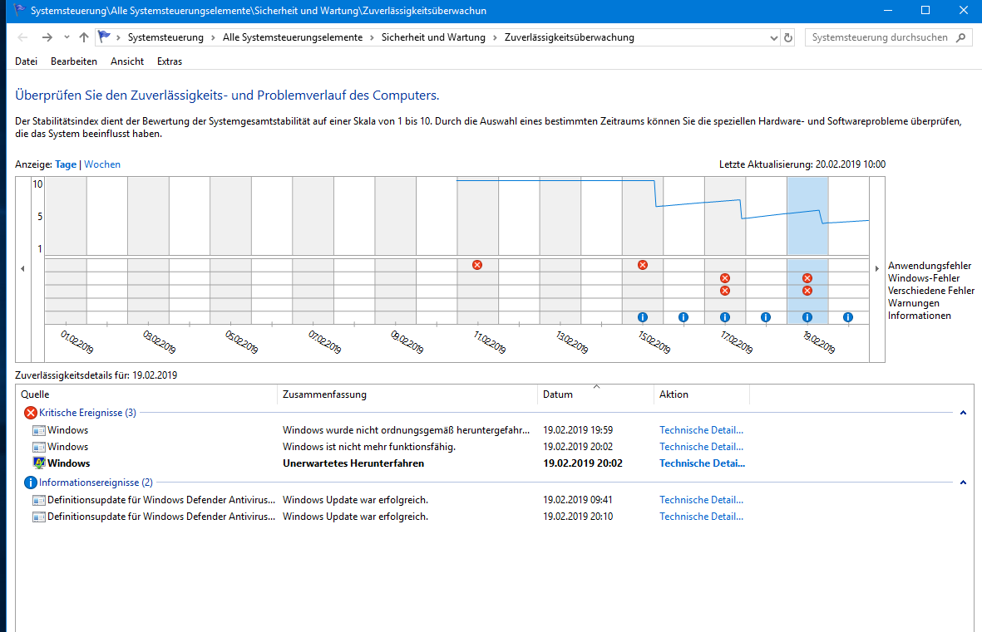
Task: Sort by the Quelle column header
Action: click(146, 394)
